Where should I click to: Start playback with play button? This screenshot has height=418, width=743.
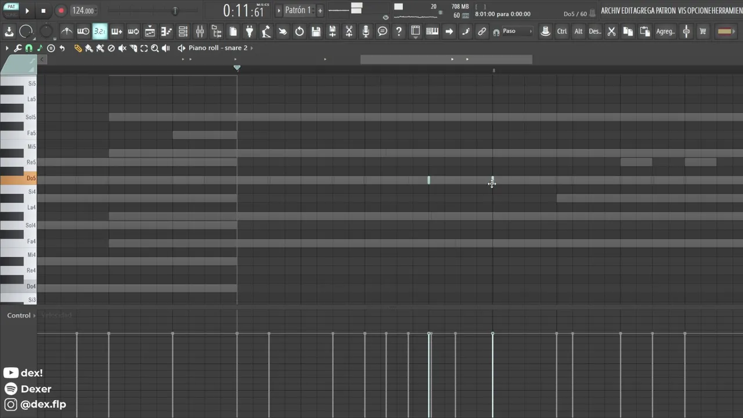pos(27,10)
